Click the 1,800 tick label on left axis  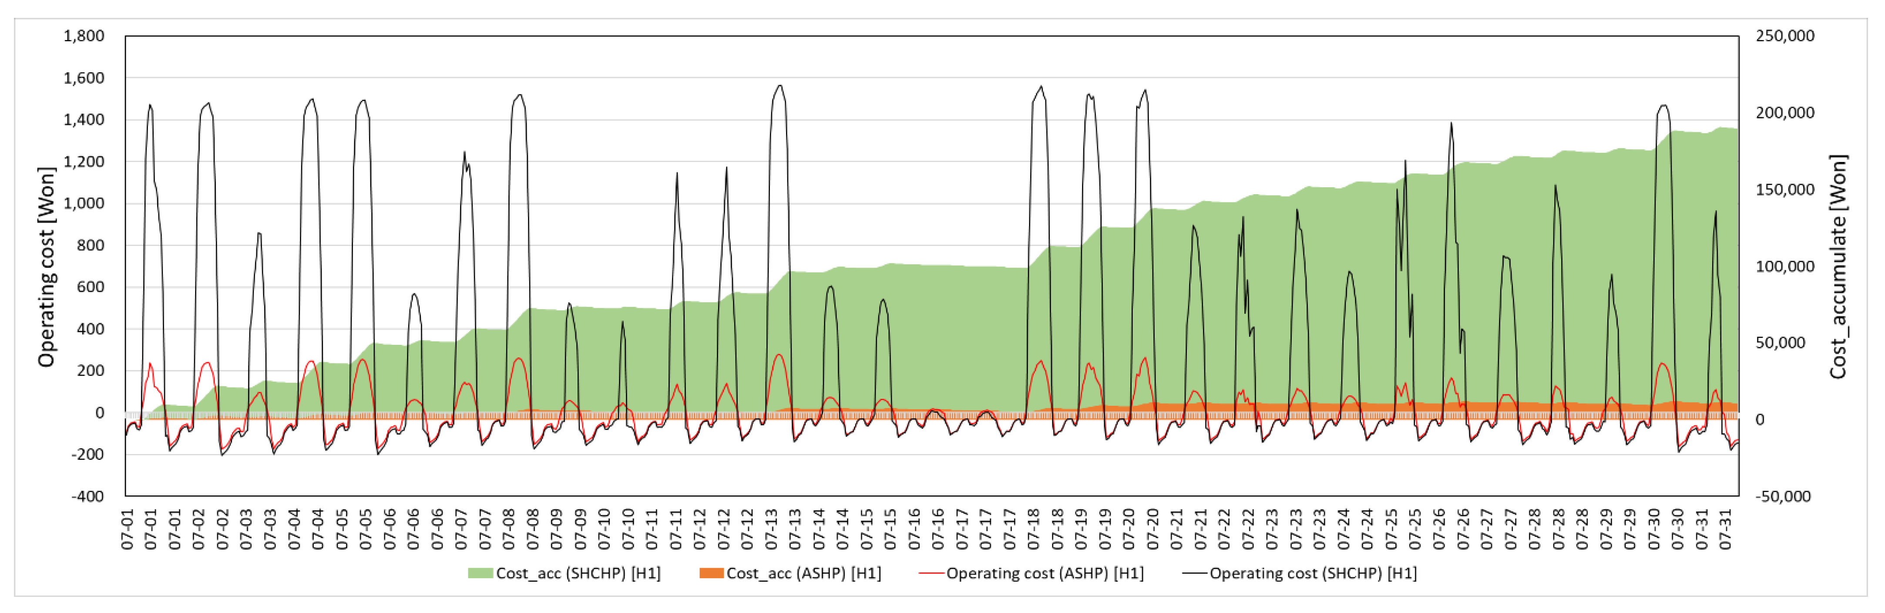coord(84,36)
